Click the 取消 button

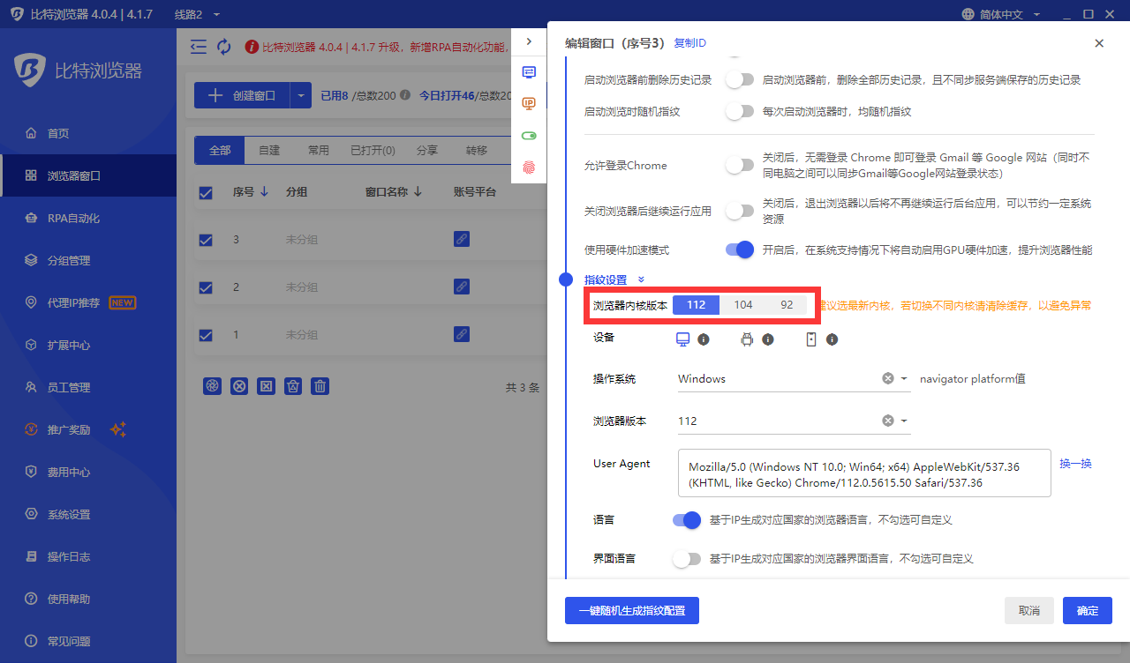[x=1029, y=610]
